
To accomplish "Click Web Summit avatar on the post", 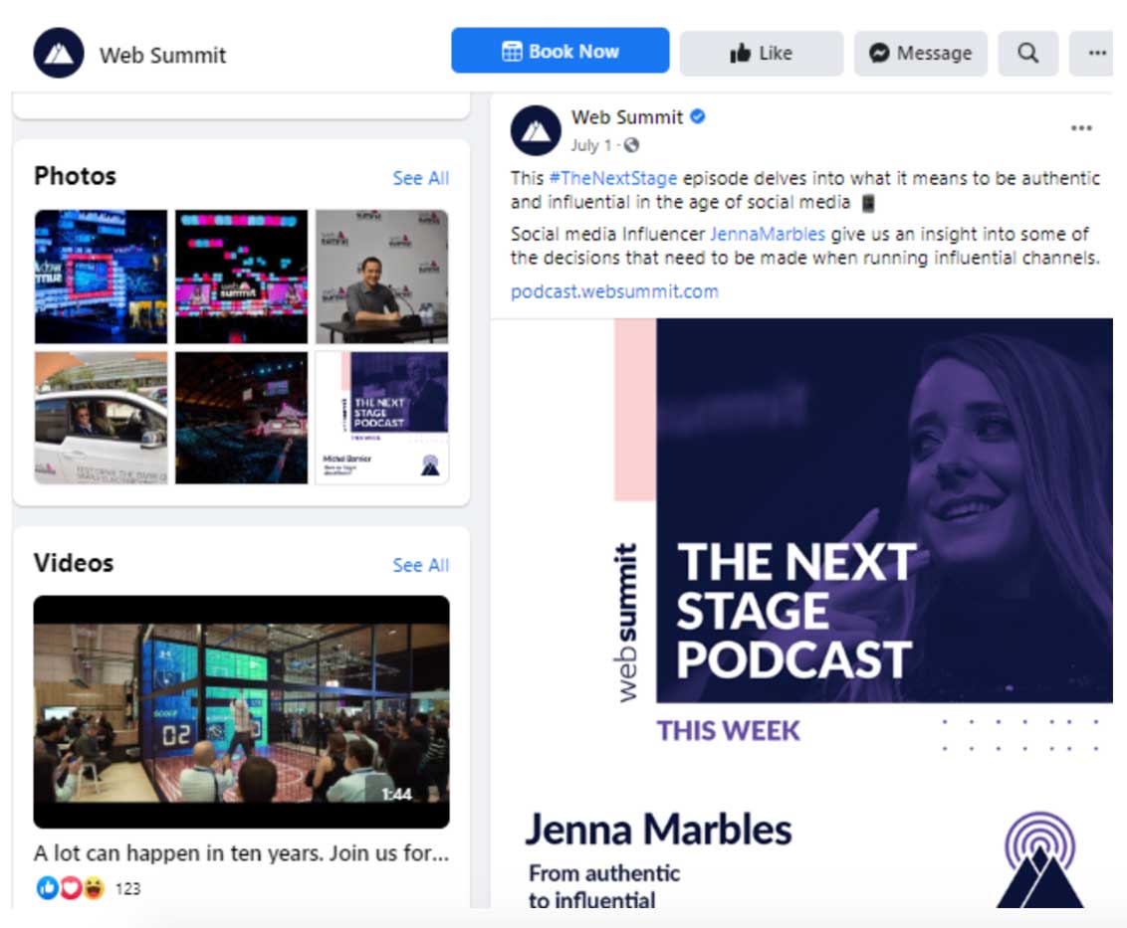I will (x=536, y=130).
